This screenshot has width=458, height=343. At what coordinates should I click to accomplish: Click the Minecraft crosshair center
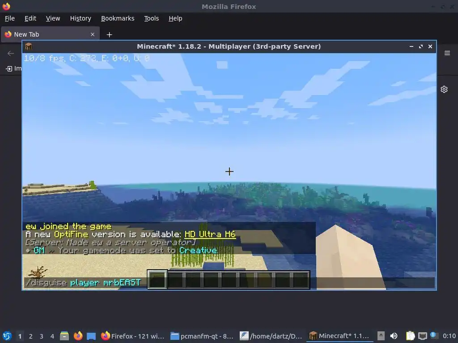click(x=229, y=171)
